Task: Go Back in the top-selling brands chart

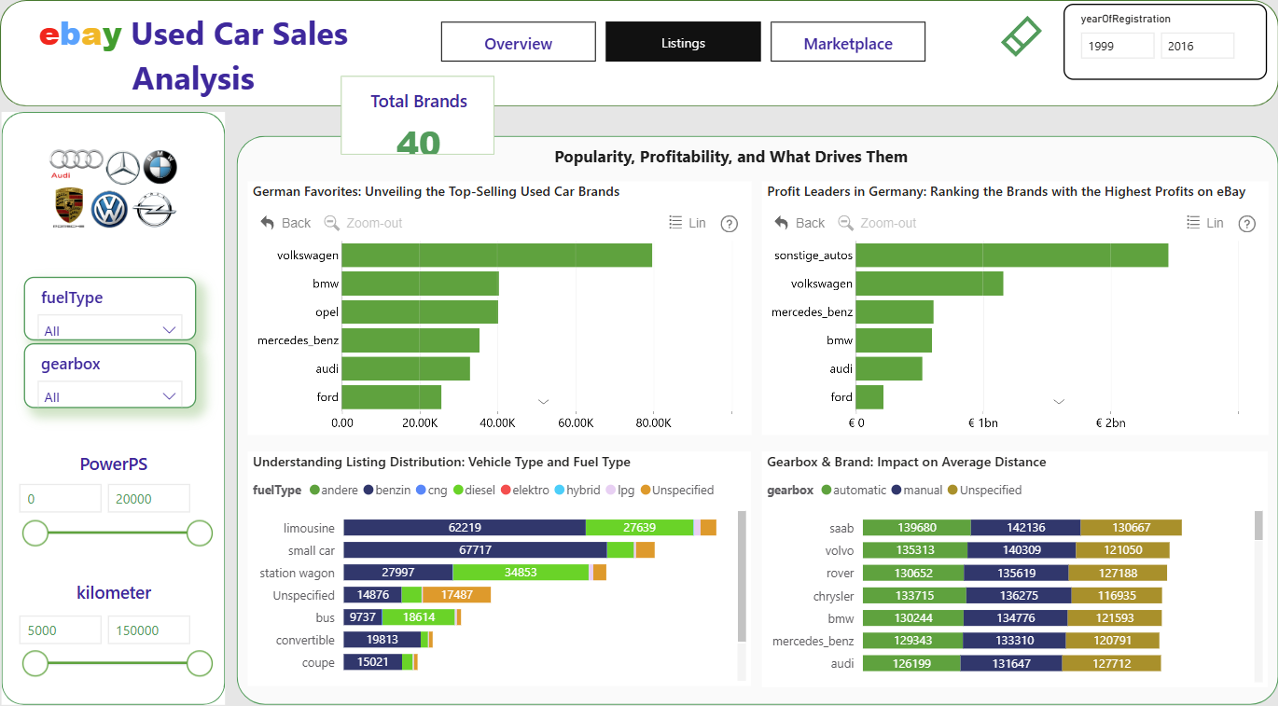Action: pos(285,223)
